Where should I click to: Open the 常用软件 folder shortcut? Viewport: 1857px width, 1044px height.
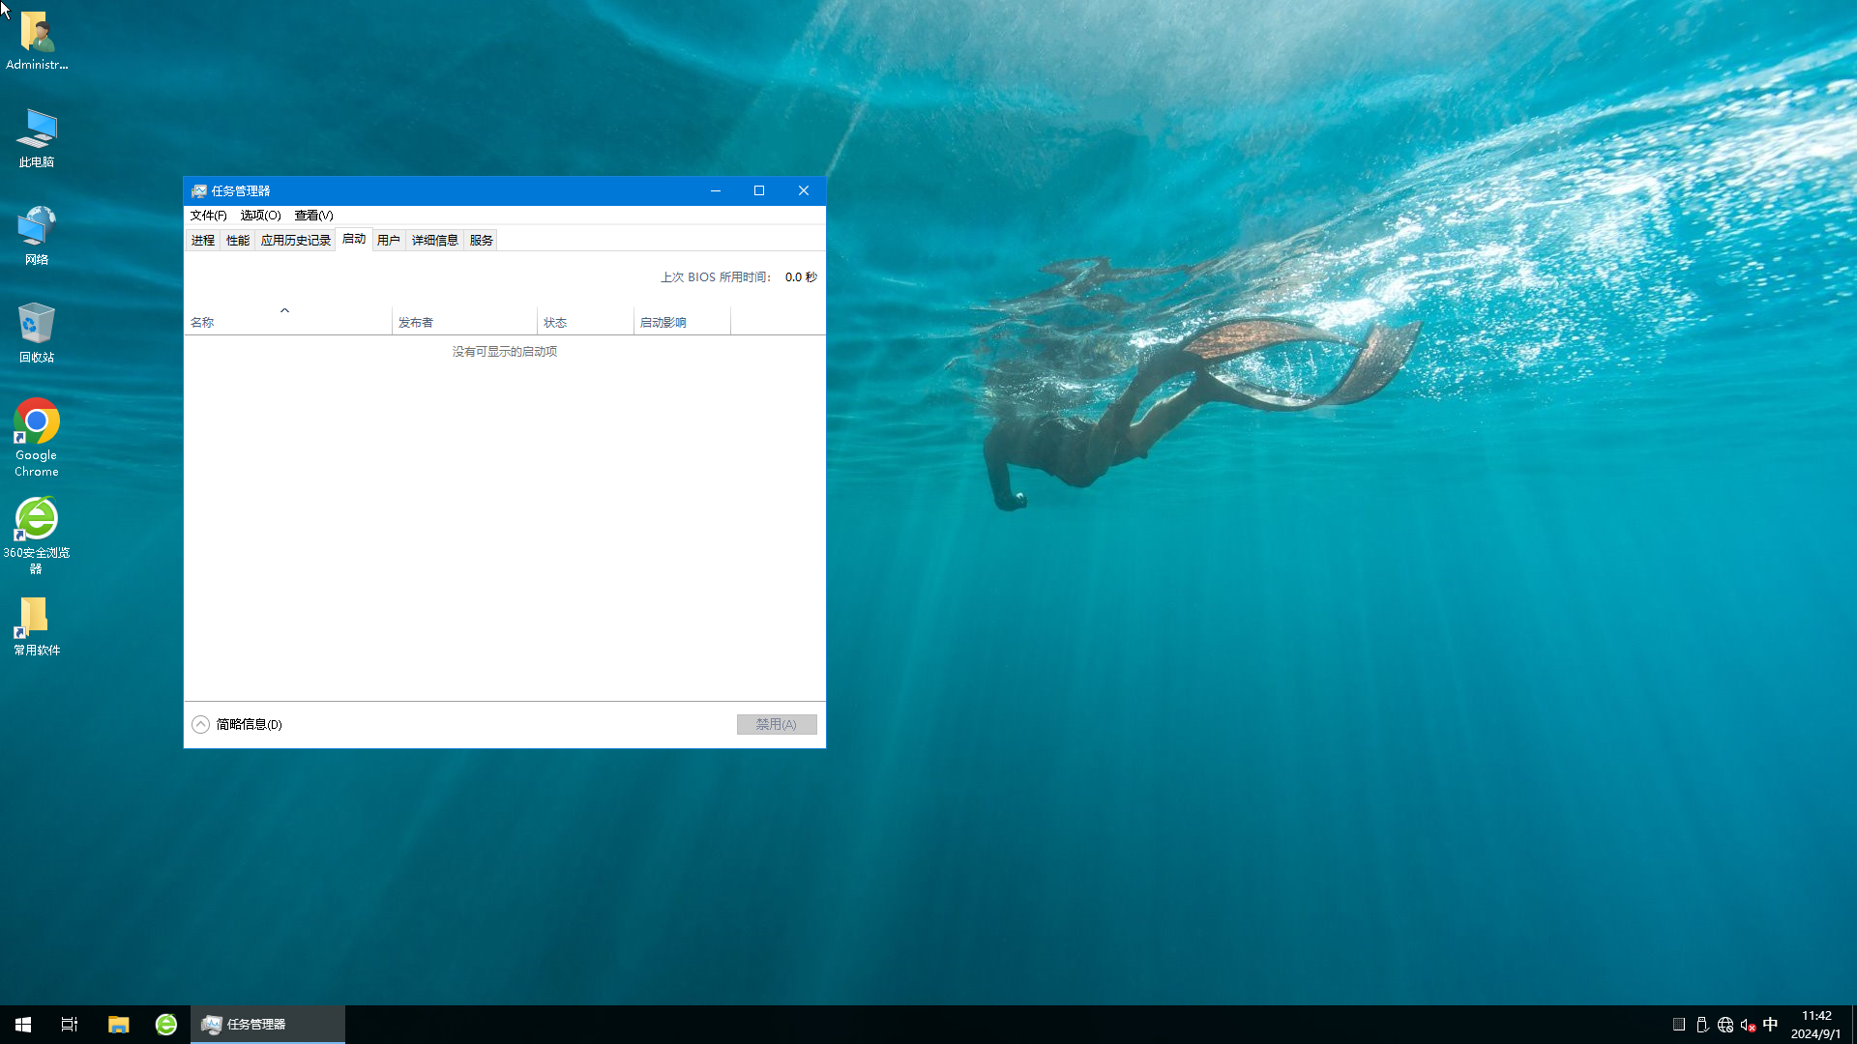pyautogui.click(x=37, y=625)
